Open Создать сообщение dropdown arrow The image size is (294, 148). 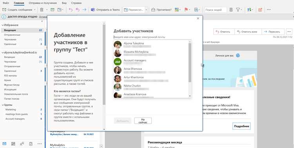pos(34,10)
